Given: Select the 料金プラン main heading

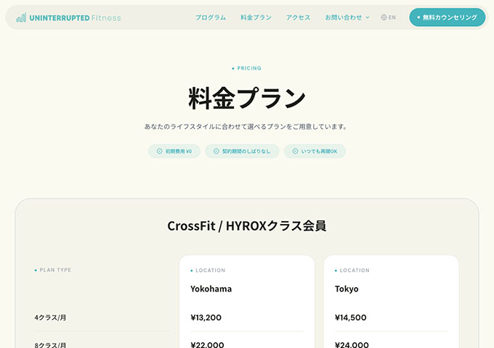Looking at the screenshot, I should 247,98.
